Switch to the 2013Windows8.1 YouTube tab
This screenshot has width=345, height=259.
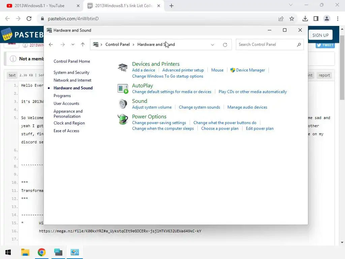pyautogui.click(x=40, y=6)
